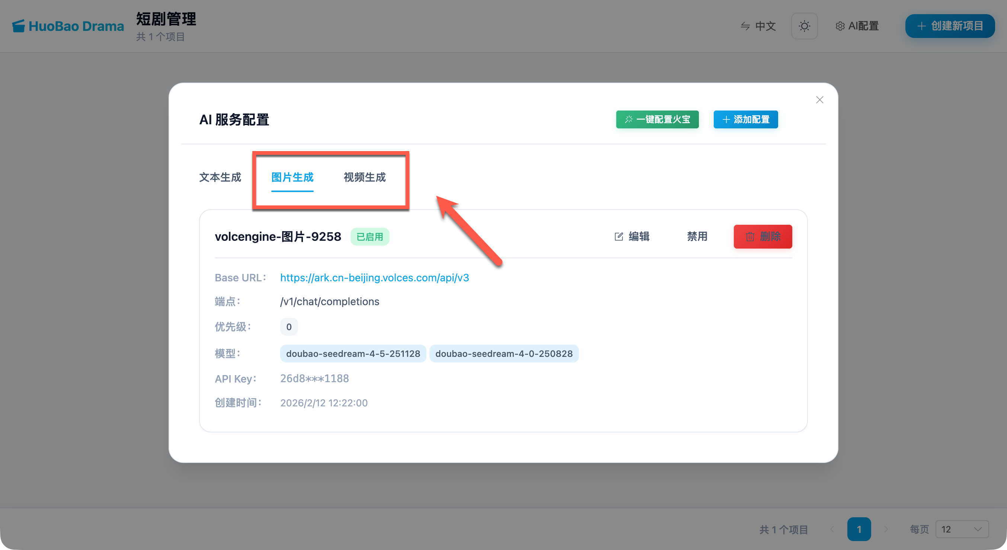Switch the language via the 中文 icon
The width and height of the screenshot is (1007, 550).
[x=745, y=26]
